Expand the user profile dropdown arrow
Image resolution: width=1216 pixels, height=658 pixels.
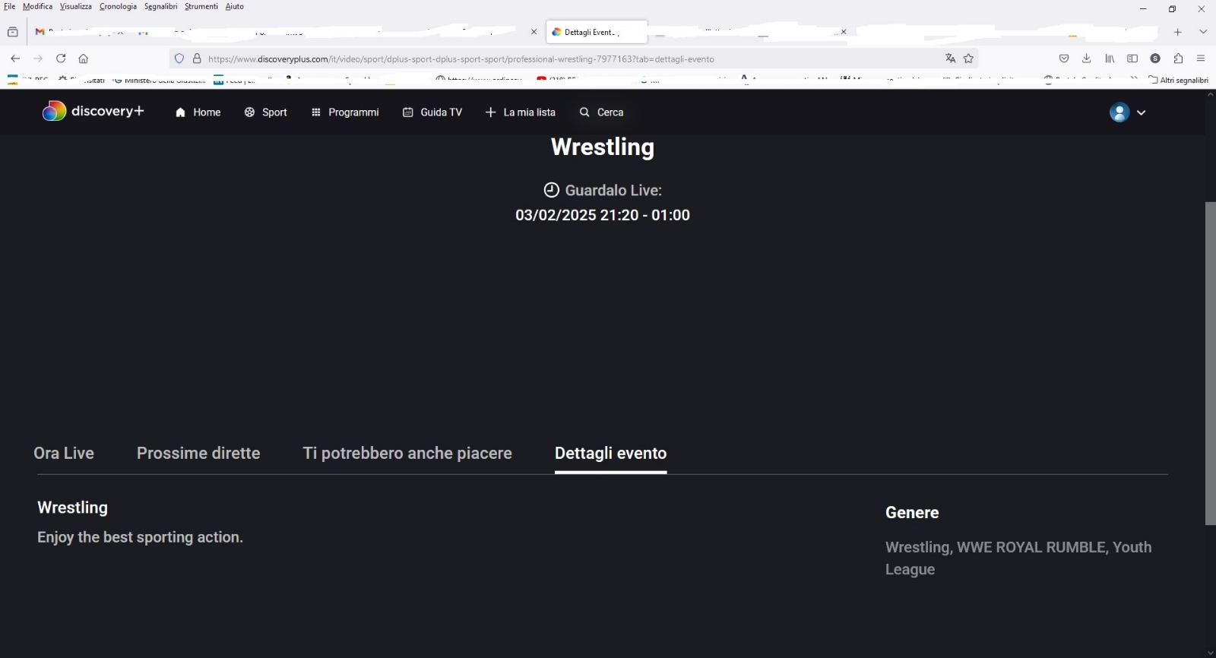point(1141,112)
